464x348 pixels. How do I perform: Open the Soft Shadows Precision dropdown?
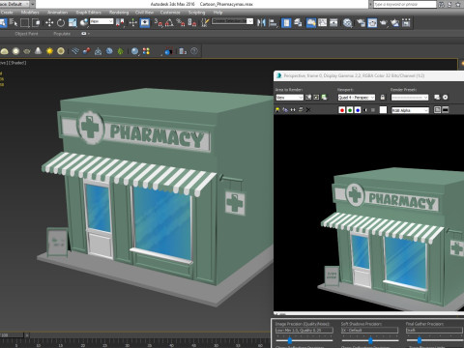(369, 331)
